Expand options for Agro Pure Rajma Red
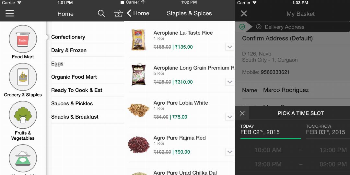 230,152
